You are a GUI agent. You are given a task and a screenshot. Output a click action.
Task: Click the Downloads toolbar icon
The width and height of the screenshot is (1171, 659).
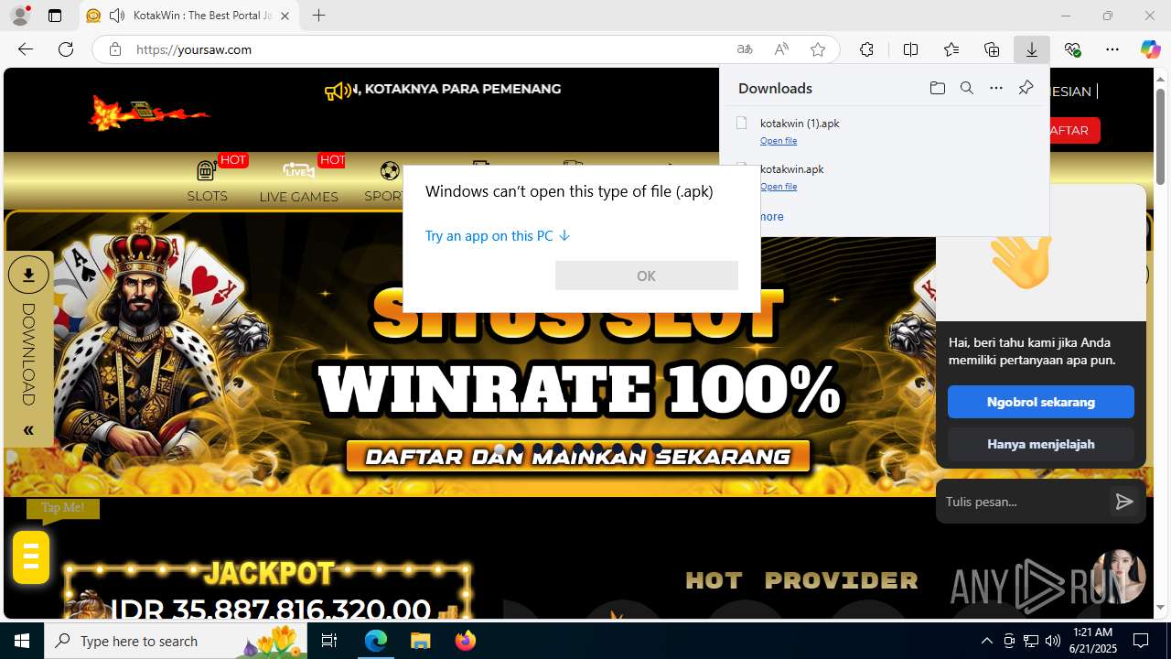coord(1032,49)
